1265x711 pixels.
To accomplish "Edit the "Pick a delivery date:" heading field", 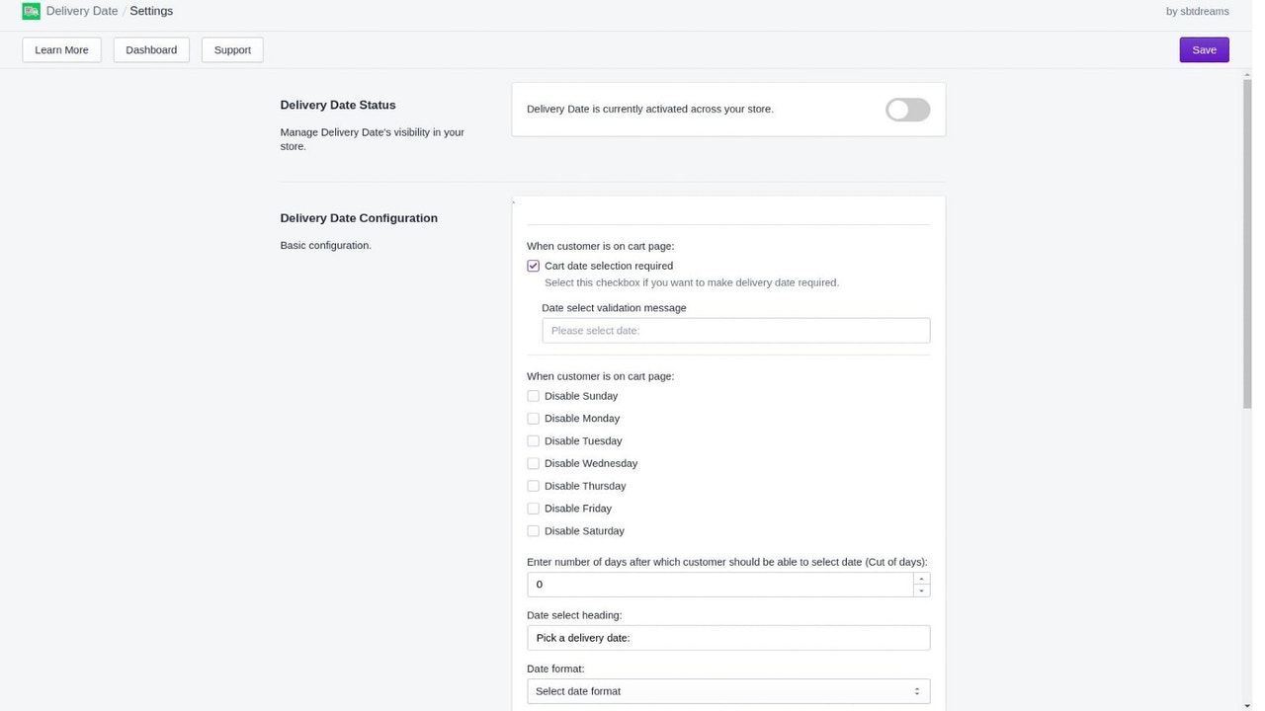I will [728, 637].
